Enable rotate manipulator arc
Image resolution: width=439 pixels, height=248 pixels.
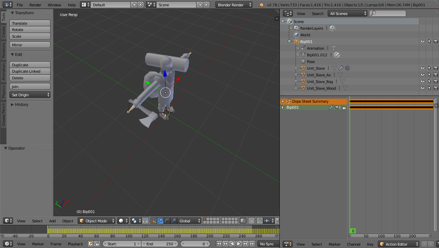167,221
